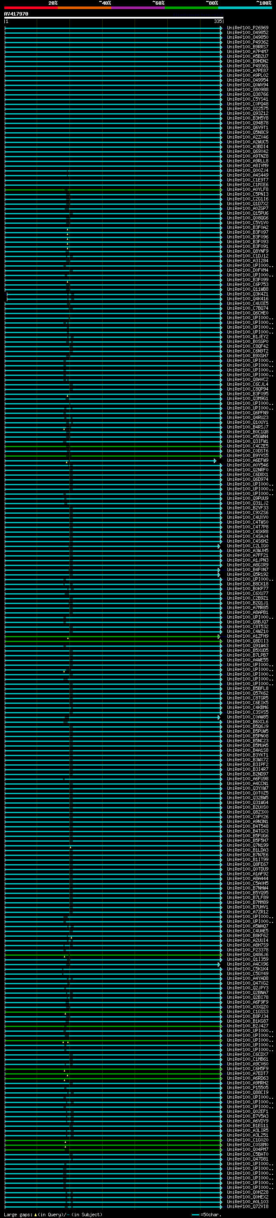Click the UniRef100_A8APB1 entry
Image resolution: width=276 pixels, height=1218 pixels.
[x=248, y=613]
